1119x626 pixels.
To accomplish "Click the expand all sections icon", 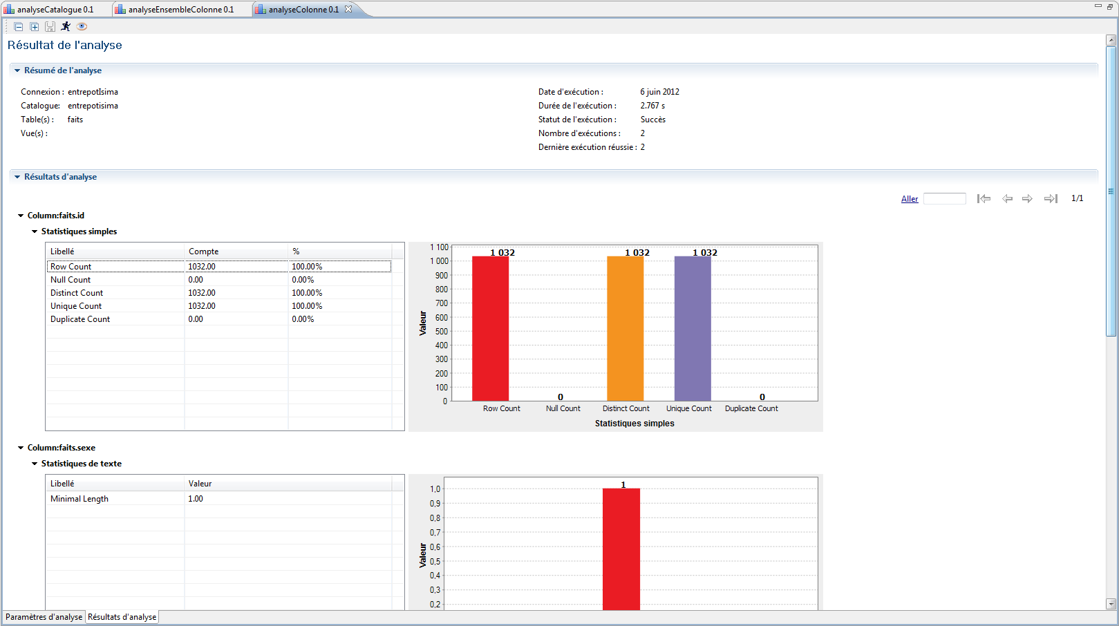I will pyautogui.click(x=34, y=27).
